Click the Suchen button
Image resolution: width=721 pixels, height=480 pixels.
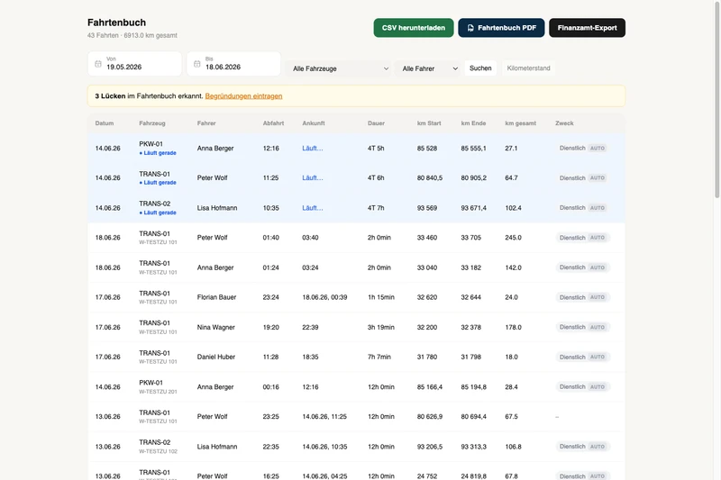[480, 68]
